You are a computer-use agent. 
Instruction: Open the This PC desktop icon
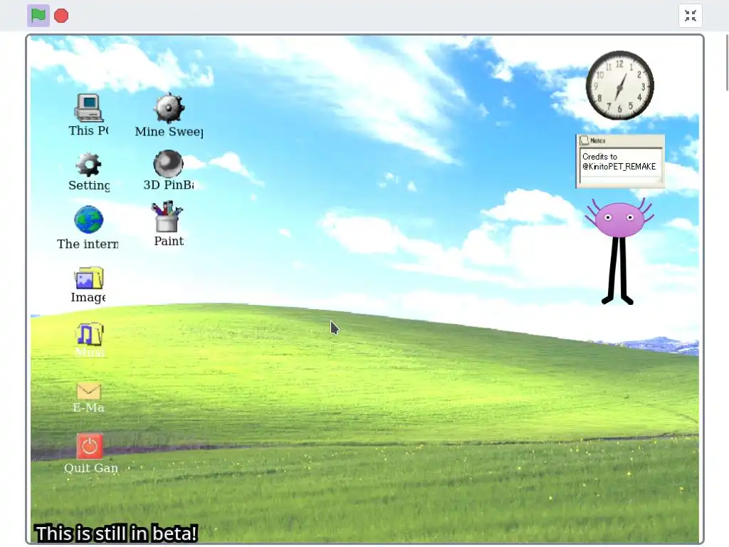point(88,108)
